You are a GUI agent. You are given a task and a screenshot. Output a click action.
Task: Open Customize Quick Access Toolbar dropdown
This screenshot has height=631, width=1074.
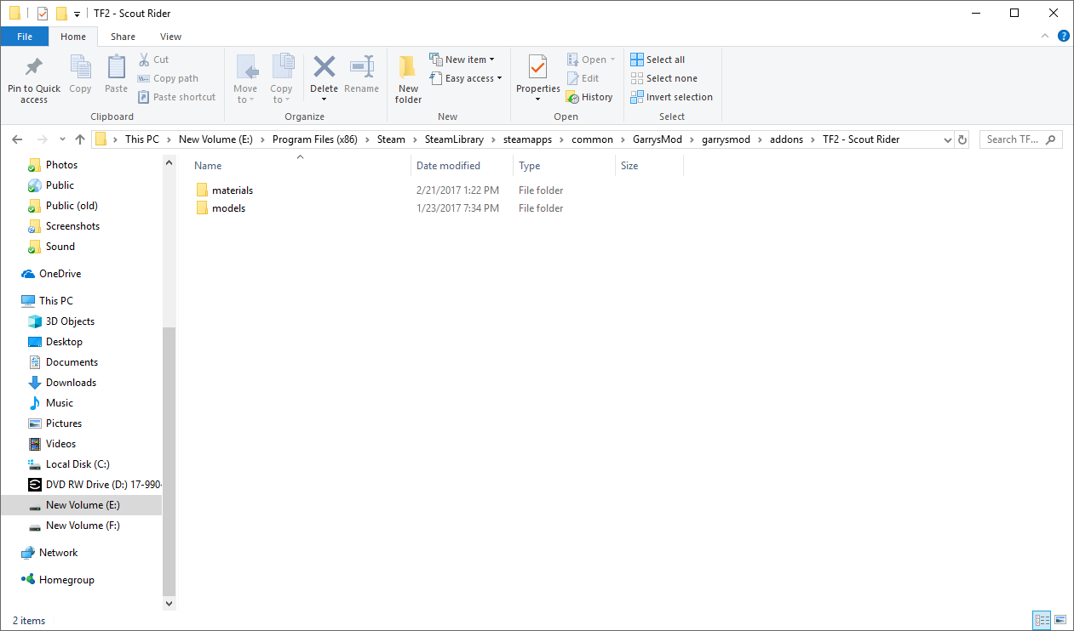[x=77, y=14]
